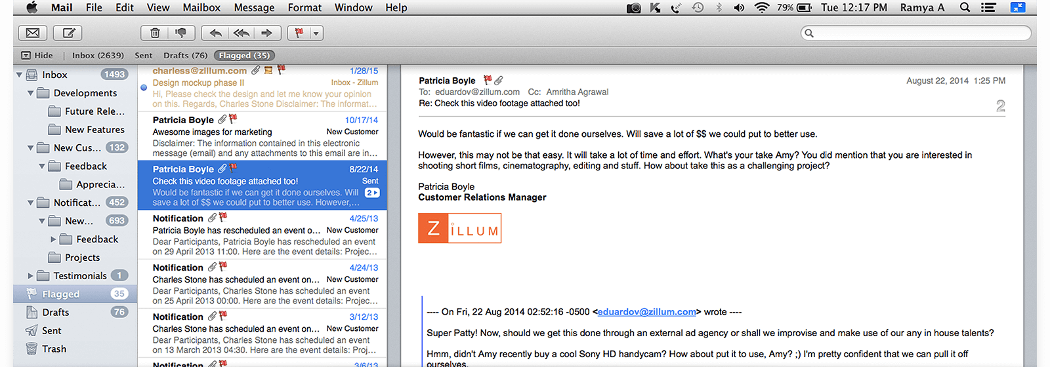This screenshot has height=367, width=1050.
Task: Open the File menu
Action: [94, 8]
